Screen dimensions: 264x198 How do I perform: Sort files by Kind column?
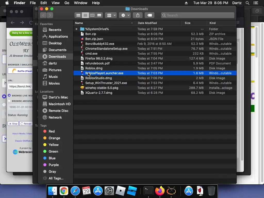click(x=221, y=23)
